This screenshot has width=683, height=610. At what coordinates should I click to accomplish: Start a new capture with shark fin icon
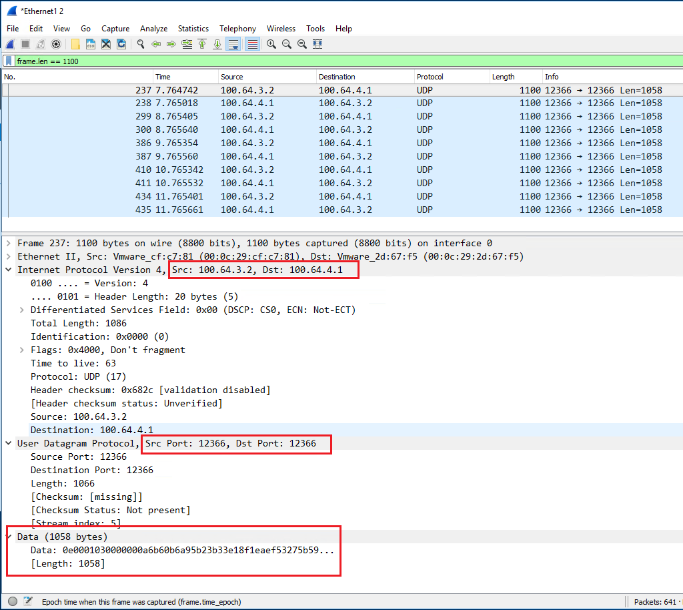point(11,44)
